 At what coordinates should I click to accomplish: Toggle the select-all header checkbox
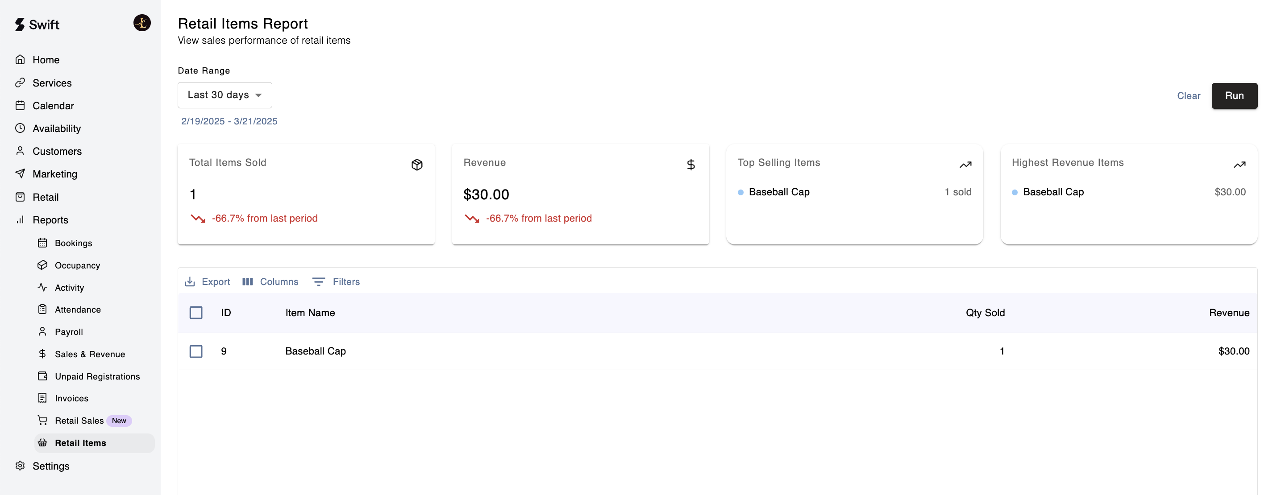(196, 313)
